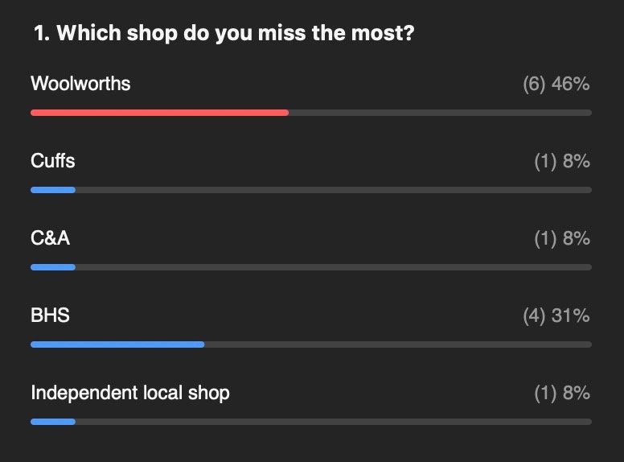Pick the BHS poll option label
Screen dimensions: 624x462
tap(50, 316)
